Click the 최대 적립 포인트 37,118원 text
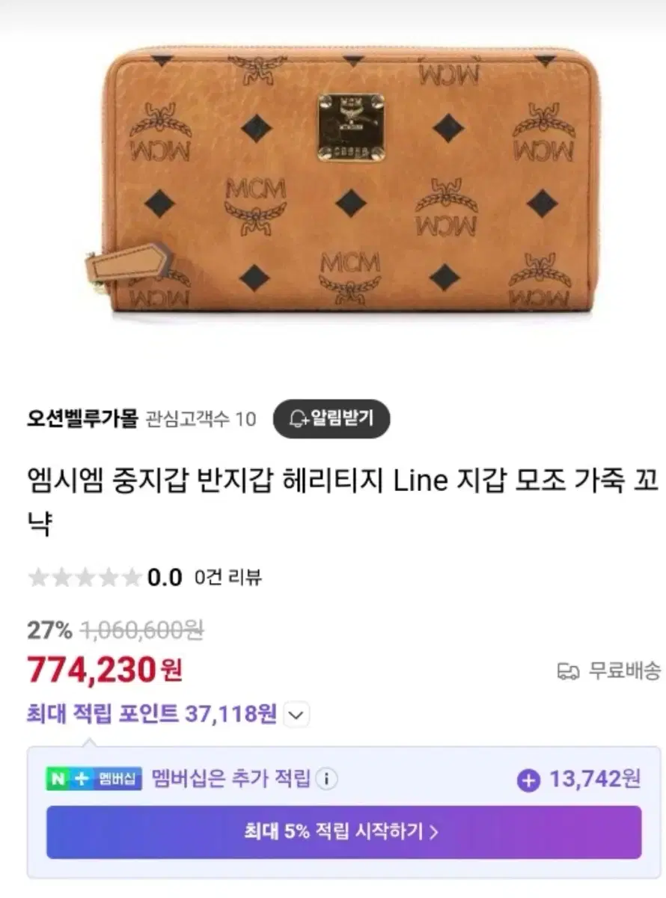The width and height of the screenshot is (666, 898). pyautogui.click(x=152, y=714)
